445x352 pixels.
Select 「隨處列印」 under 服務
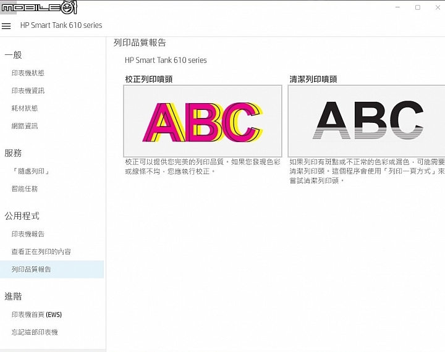[x=32, y=171]
